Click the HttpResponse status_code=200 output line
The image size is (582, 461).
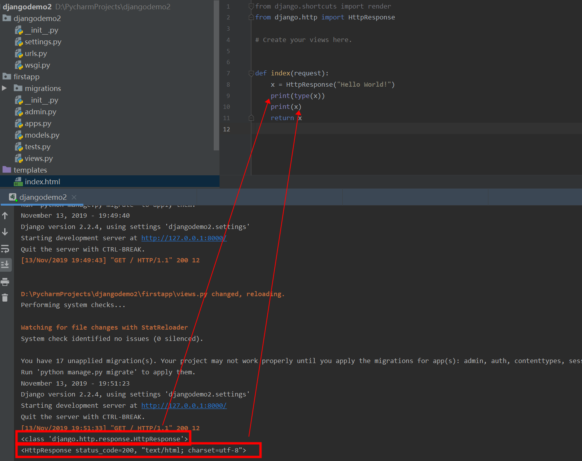[134, 450]
